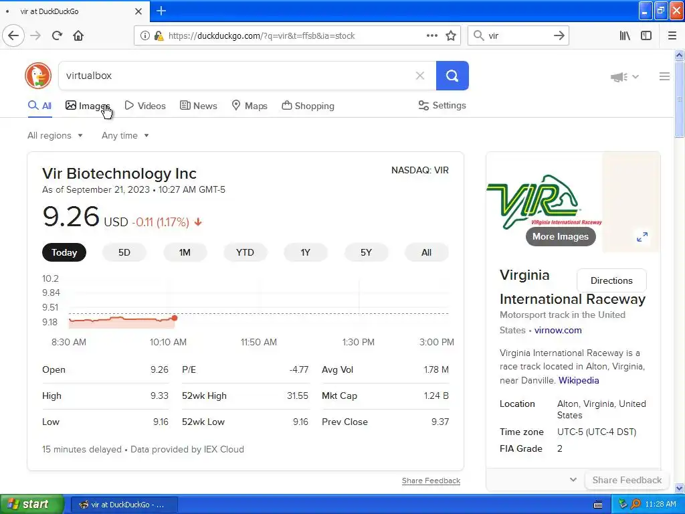Open the megaphone notifications dropdown
Screen dimensions: 685x514
(x=625, y=77)
